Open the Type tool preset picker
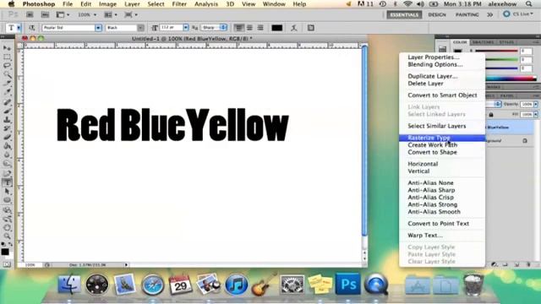 click(19, 28)
